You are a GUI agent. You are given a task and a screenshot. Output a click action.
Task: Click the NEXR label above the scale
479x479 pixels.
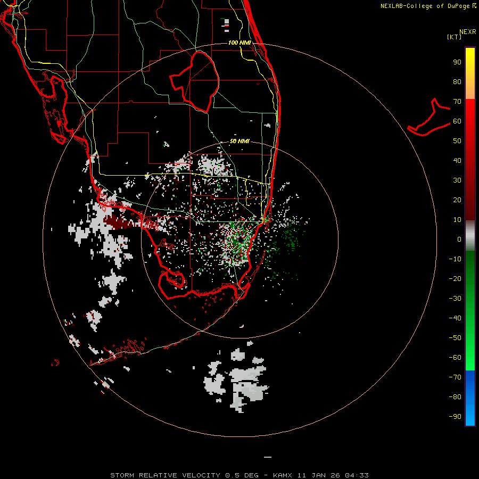click(x=467, y=32)
